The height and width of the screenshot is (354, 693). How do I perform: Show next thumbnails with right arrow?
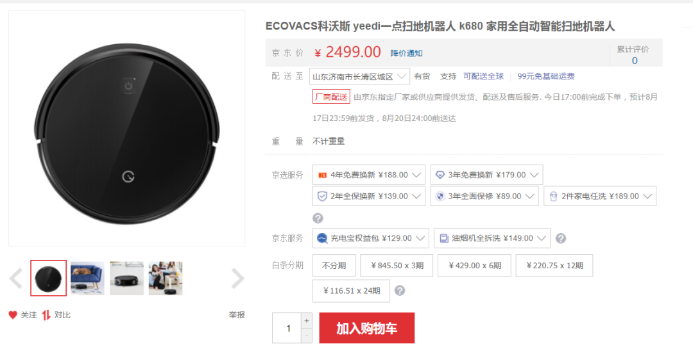[238, 278]
